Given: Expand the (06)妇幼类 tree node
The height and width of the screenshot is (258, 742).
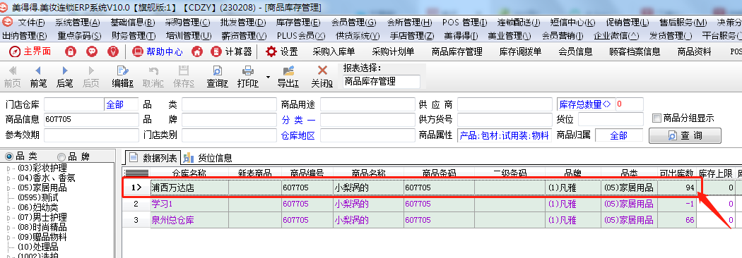Looking at the screenshot, I should click(8, 207).
